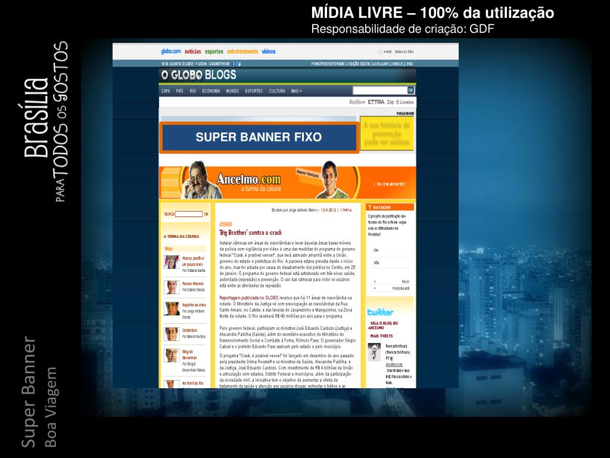Click the BUSCA input field in the sidebar

189,214
